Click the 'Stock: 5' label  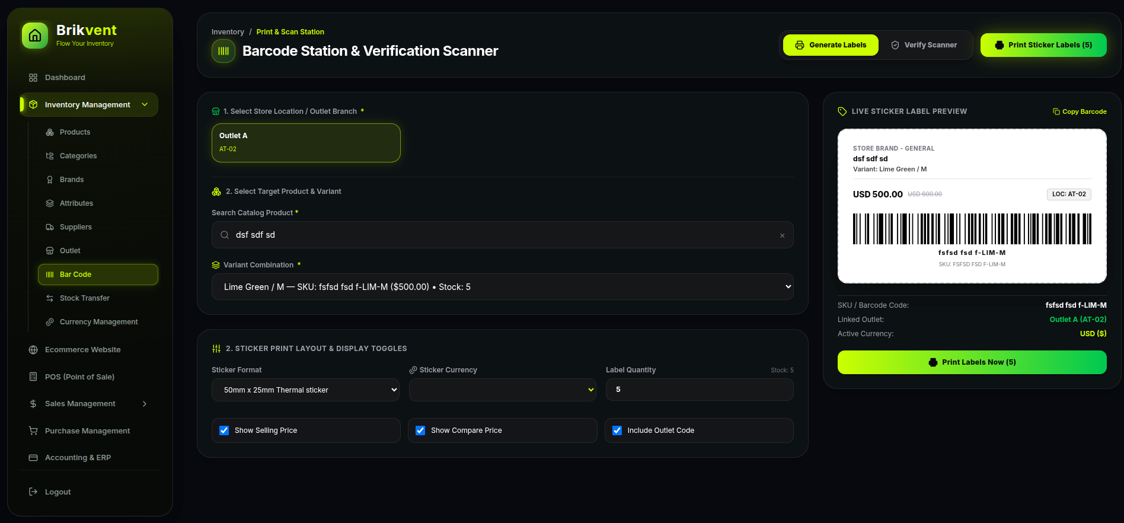pos(782,370)
